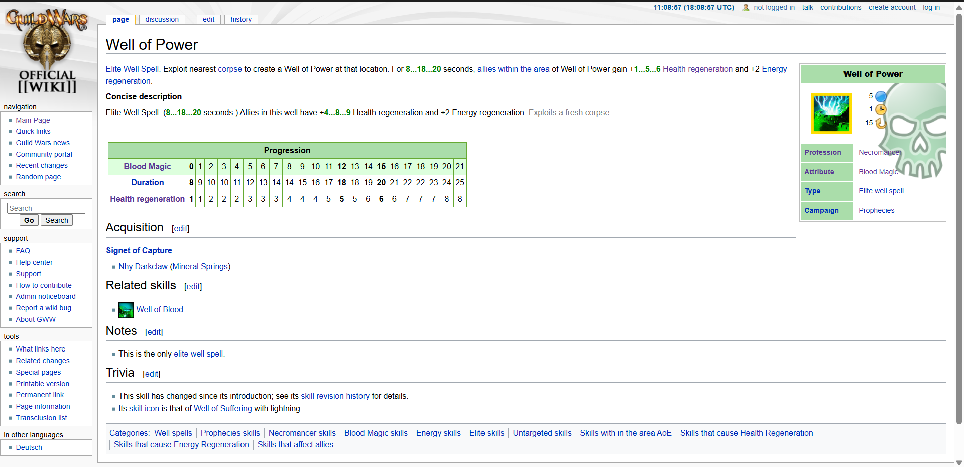Open About GWW
Screen dimensions: 964x468
coord(36,319)
